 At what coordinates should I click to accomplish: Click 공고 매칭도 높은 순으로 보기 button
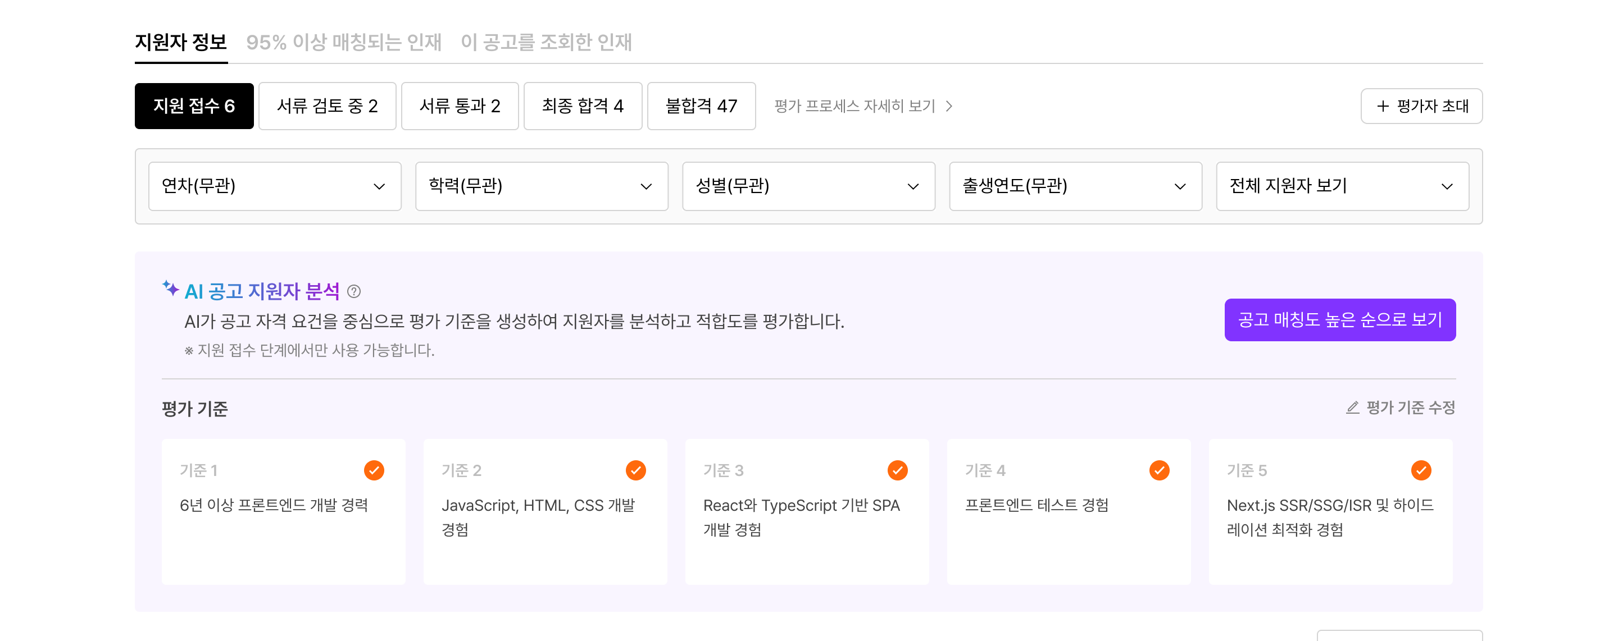click(x=1340, y=320)
